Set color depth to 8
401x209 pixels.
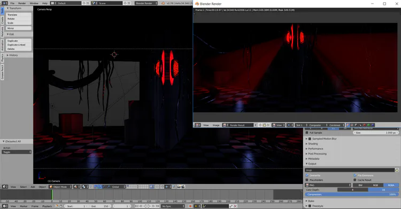(x=353, y=190)
